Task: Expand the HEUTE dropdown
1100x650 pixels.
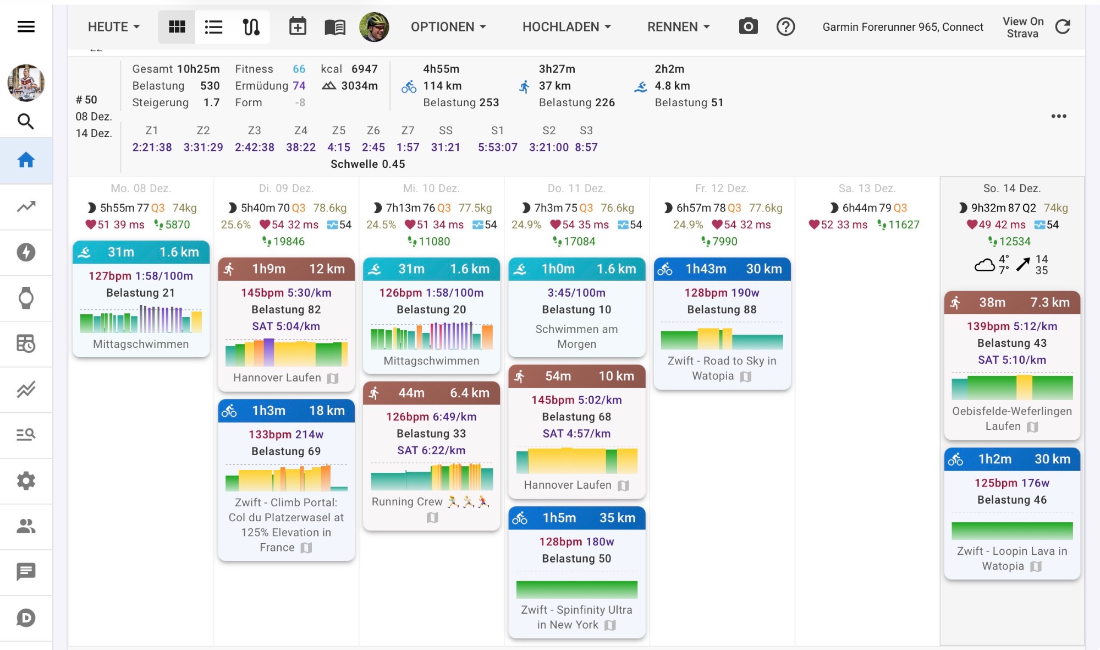Action: pyautogui.click(x=114, y=26)
